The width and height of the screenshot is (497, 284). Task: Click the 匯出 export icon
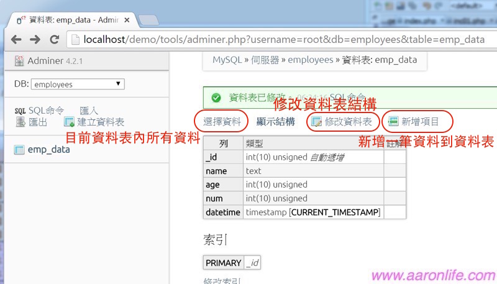point(21,122)
